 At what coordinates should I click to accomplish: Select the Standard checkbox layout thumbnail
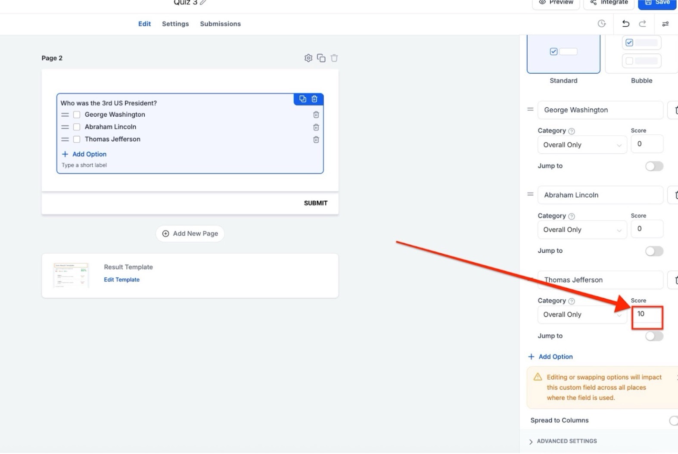click(563, 54)
